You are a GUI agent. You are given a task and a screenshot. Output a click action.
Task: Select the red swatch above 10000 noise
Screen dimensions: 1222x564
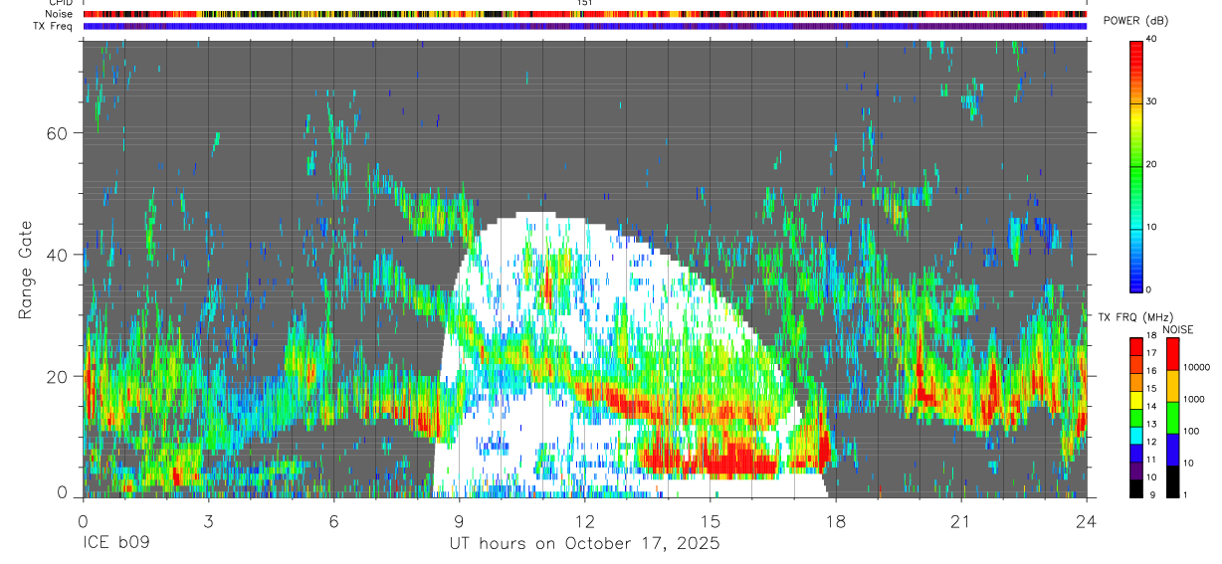coord(1172,354)
